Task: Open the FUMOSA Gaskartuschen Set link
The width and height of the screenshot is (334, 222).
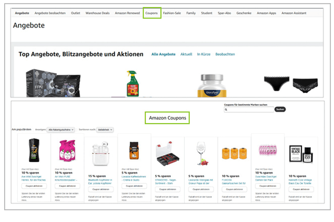Action: 234,182
